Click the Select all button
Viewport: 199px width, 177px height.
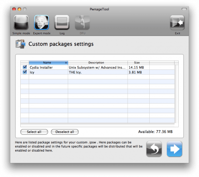34,132
